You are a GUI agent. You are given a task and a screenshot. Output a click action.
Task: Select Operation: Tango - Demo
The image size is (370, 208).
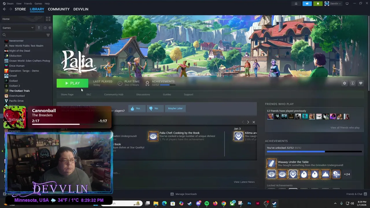click(x=24, y=71)
